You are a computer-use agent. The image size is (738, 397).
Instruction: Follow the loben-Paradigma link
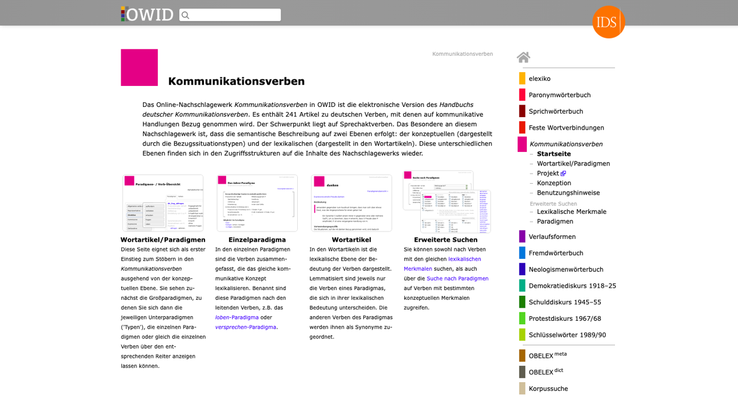coord(237,317)
